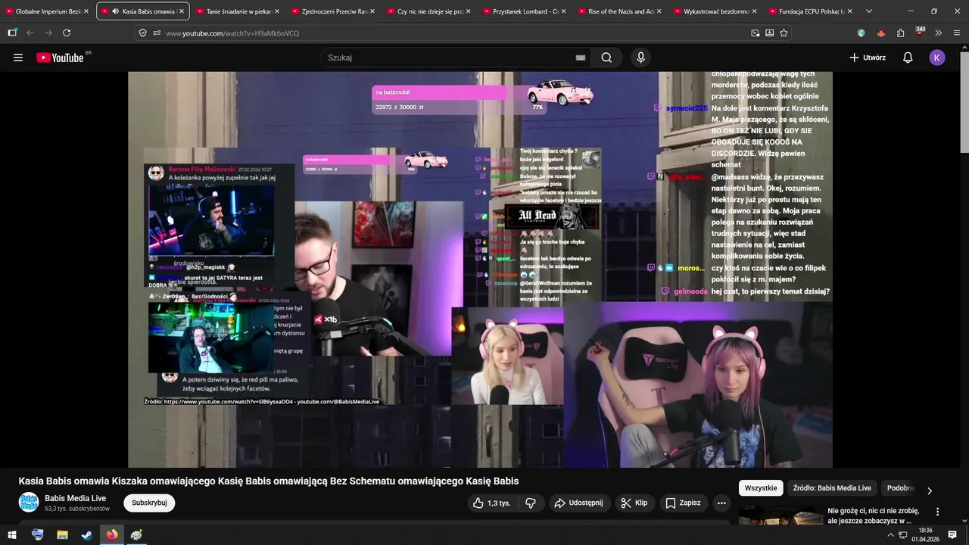Click the video player to pause
Screen dimensions: 969x545
click(480, 269)
